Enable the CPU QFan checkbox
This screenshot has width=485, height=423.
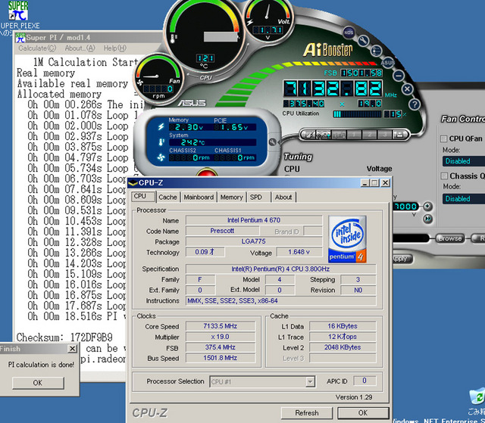pos(443,138)
